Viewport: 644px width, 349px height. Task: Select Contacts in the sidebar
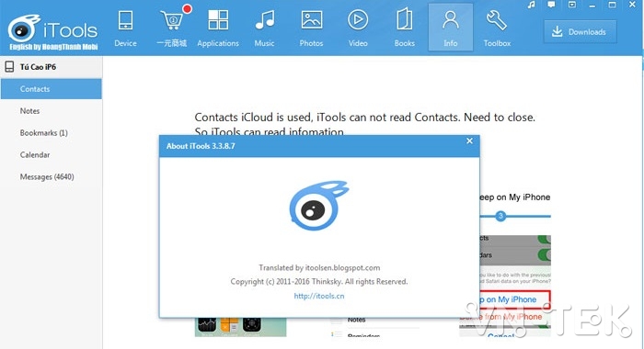pyautogui.click(x=52, y=89)
